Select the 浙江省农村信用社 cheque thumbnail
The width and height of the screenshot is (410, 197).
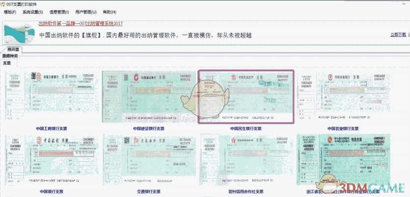[343, 160]
